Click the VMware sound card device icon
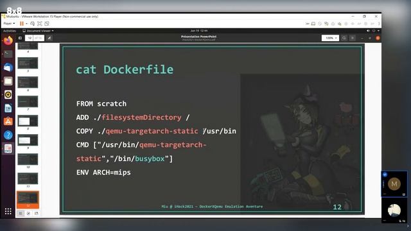The image size is (411, 231). coord(340,24)
